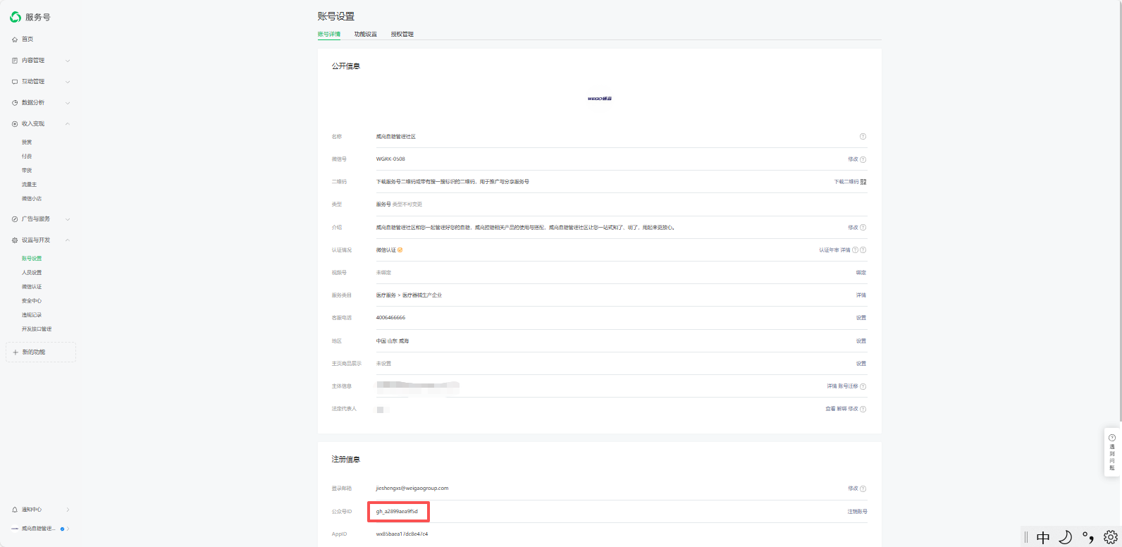Open 违规记录 in the sidebar
1122x547 pixels.
32,315
